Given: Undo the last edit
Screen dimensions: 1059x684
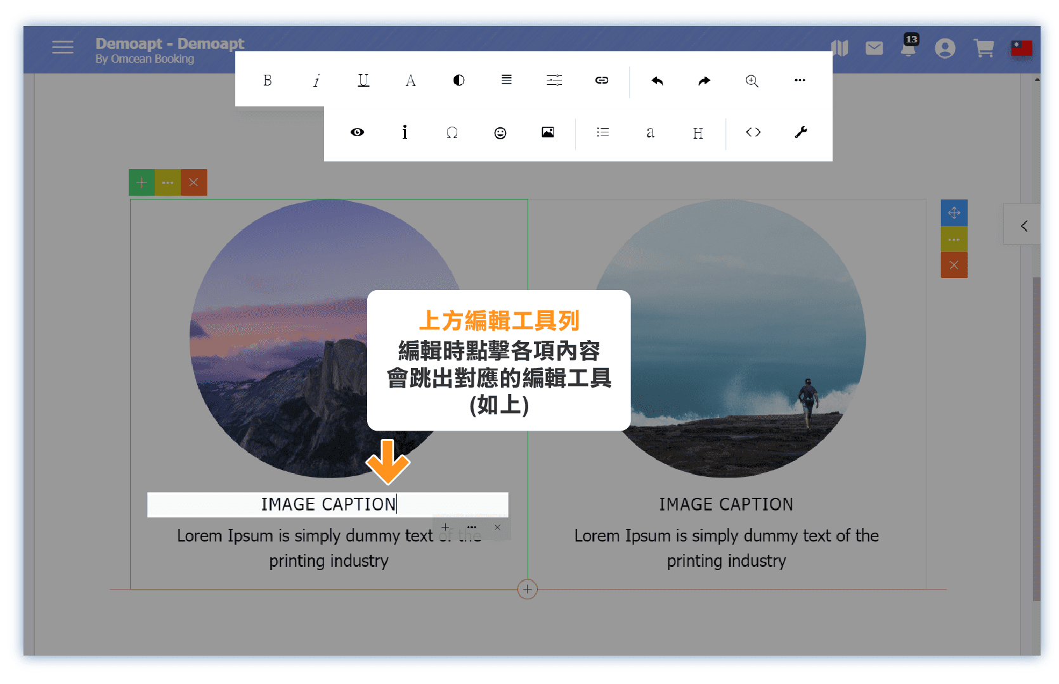Looking at the screenshot, I should (x=657, y=80).
